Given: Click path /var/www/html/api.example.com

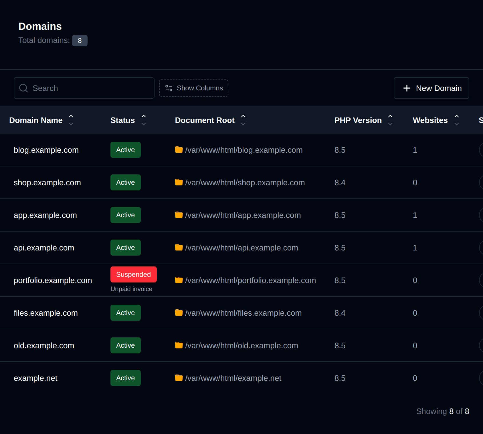Looking at the screenshot, I should click(241, 248).
